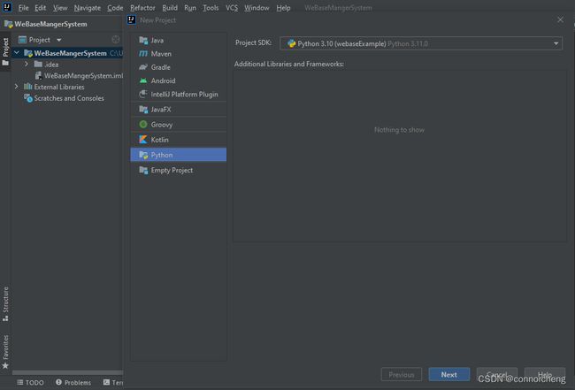575x390 pixels.
Task: Open the View menu
Action: point(60,8)
